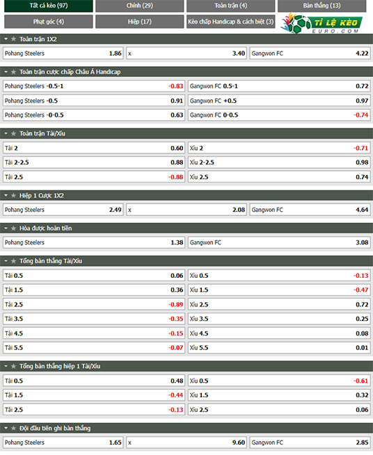Select Pohang Steelers draw-no-bet at 1.38
373x455 pixels.
[94, 242]
